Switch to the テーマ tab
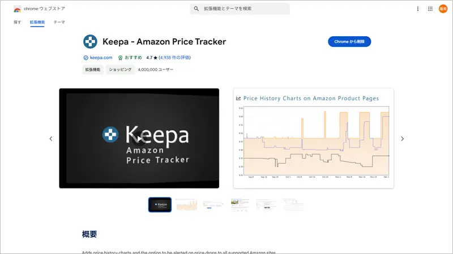 [59, 22]
